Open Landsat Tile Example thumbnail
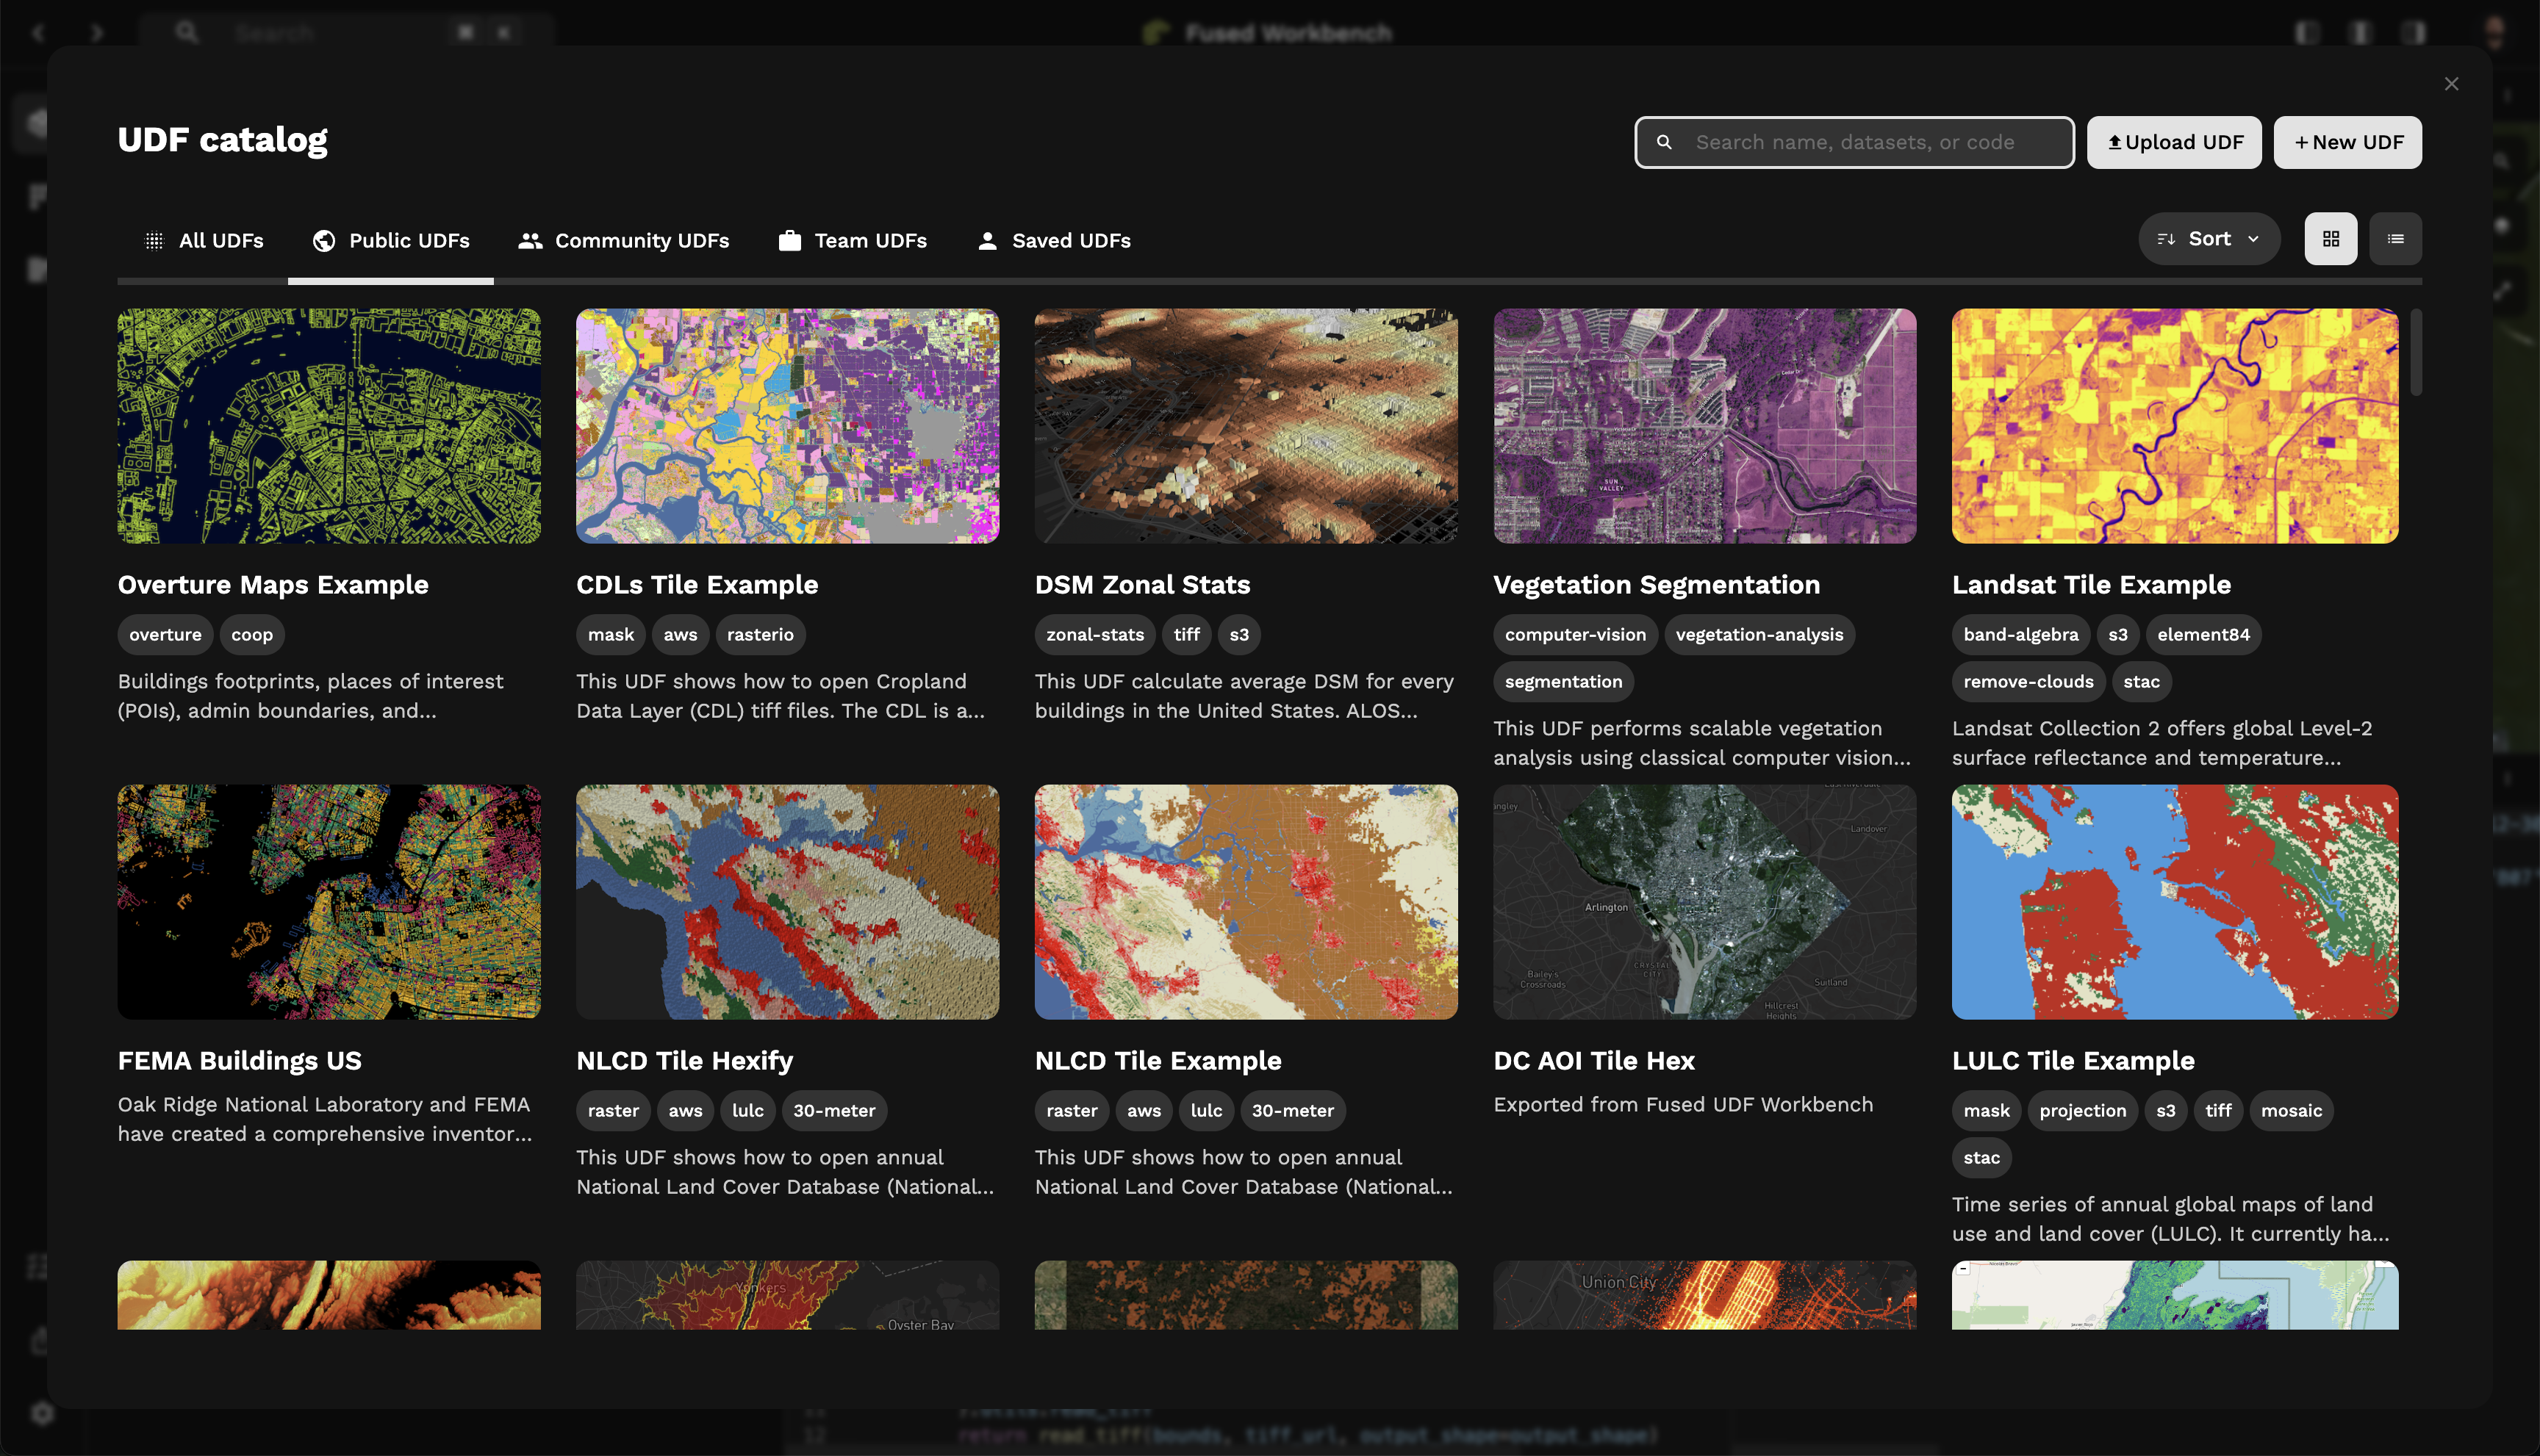 (x=2175, y=426)
